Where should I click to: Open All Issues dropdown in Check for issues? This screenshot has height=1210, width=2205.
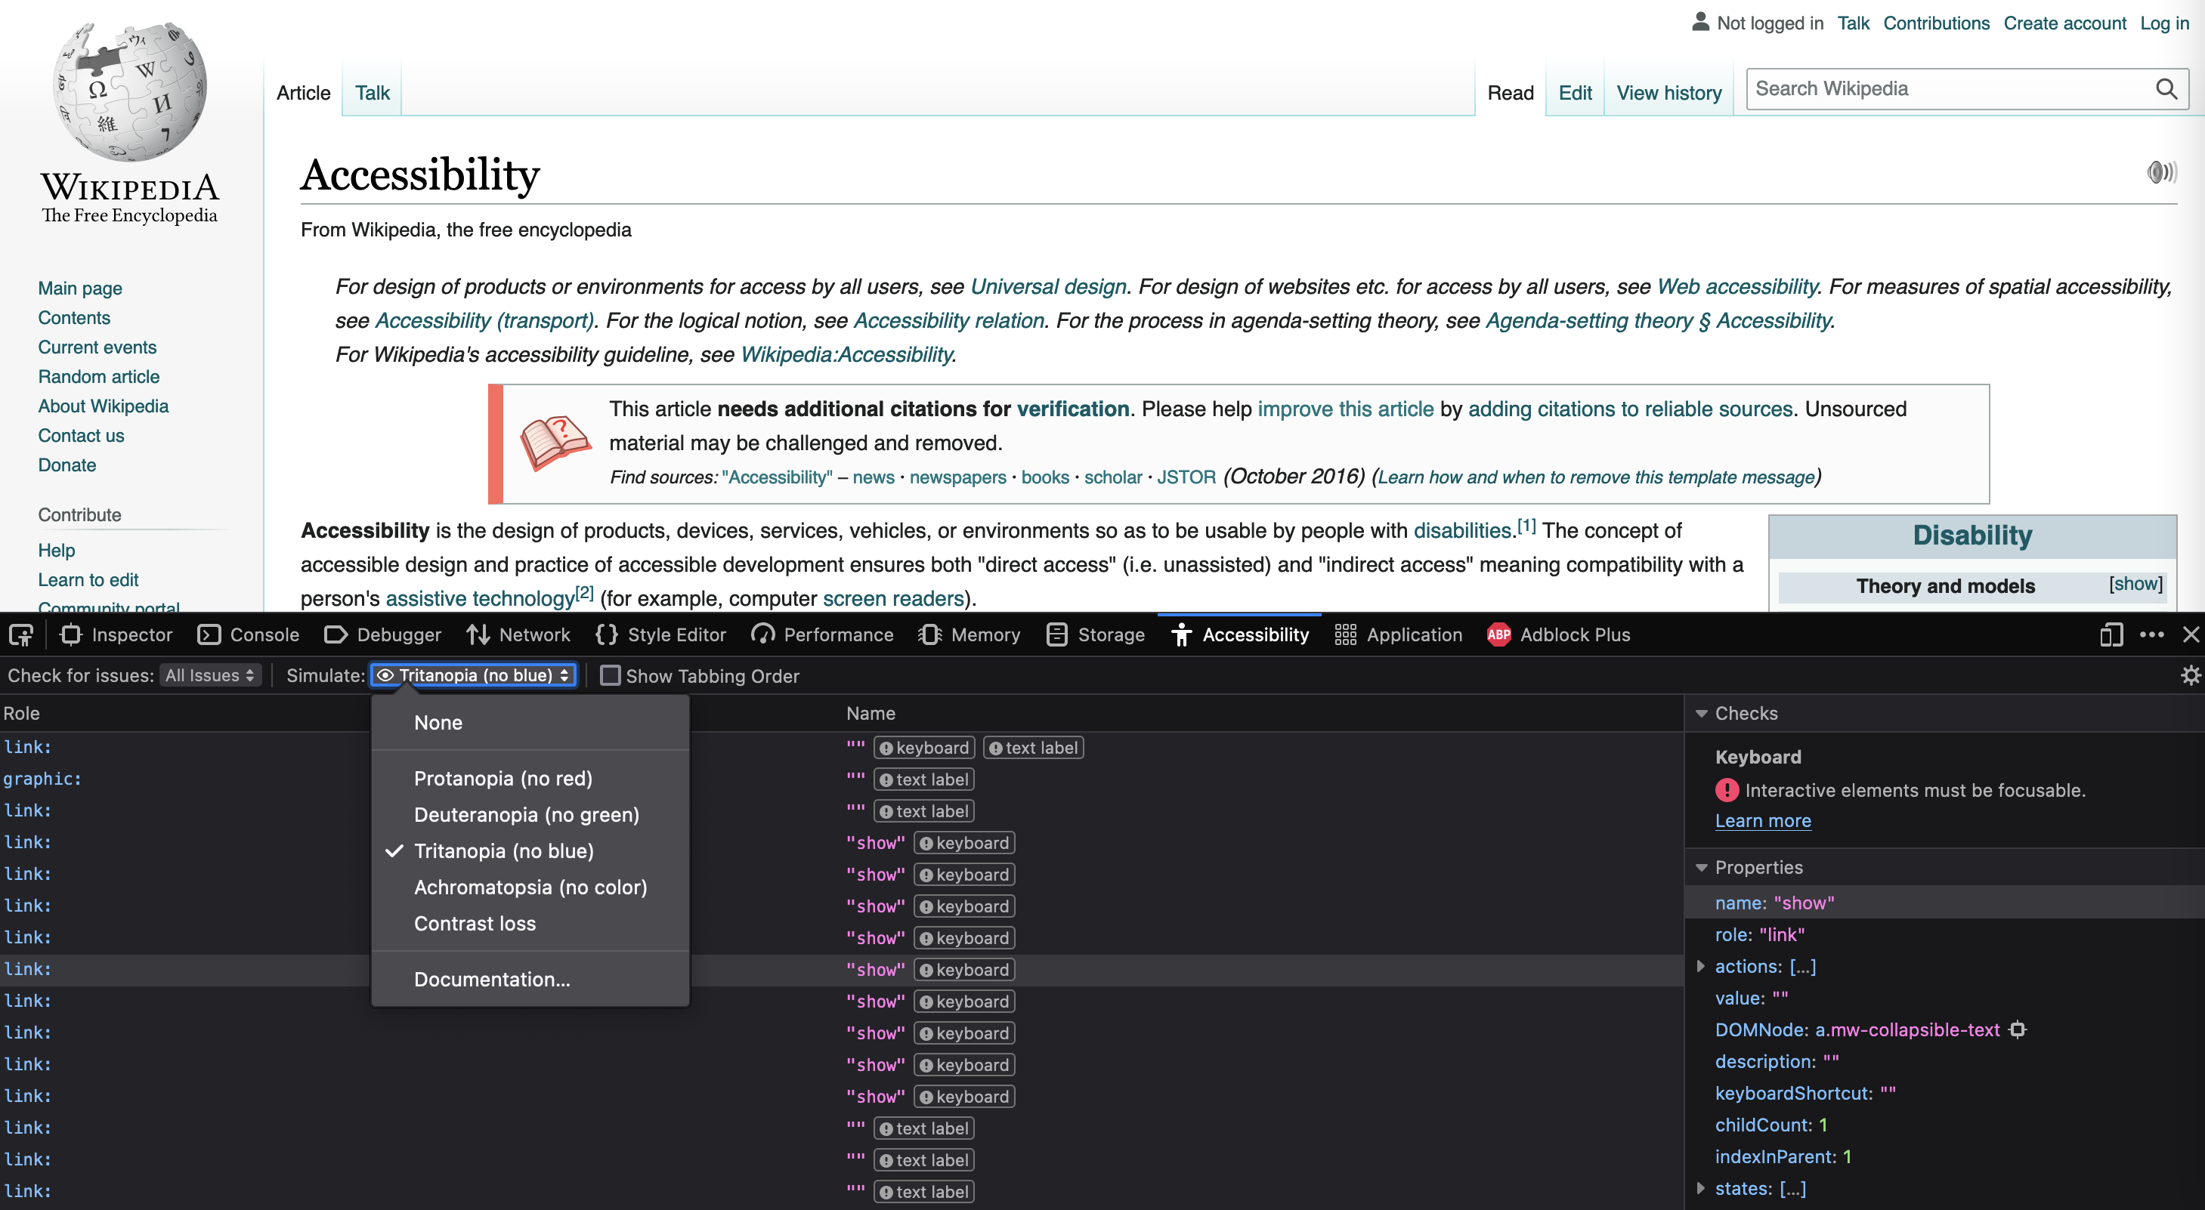[x=207, y=675]
